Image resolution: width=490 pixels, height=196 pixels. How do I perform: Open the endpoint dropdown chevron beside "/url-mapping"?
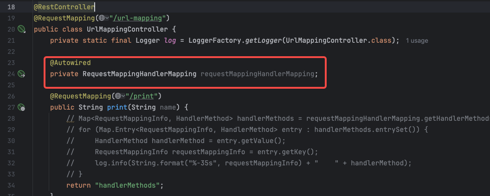[107, 18]
